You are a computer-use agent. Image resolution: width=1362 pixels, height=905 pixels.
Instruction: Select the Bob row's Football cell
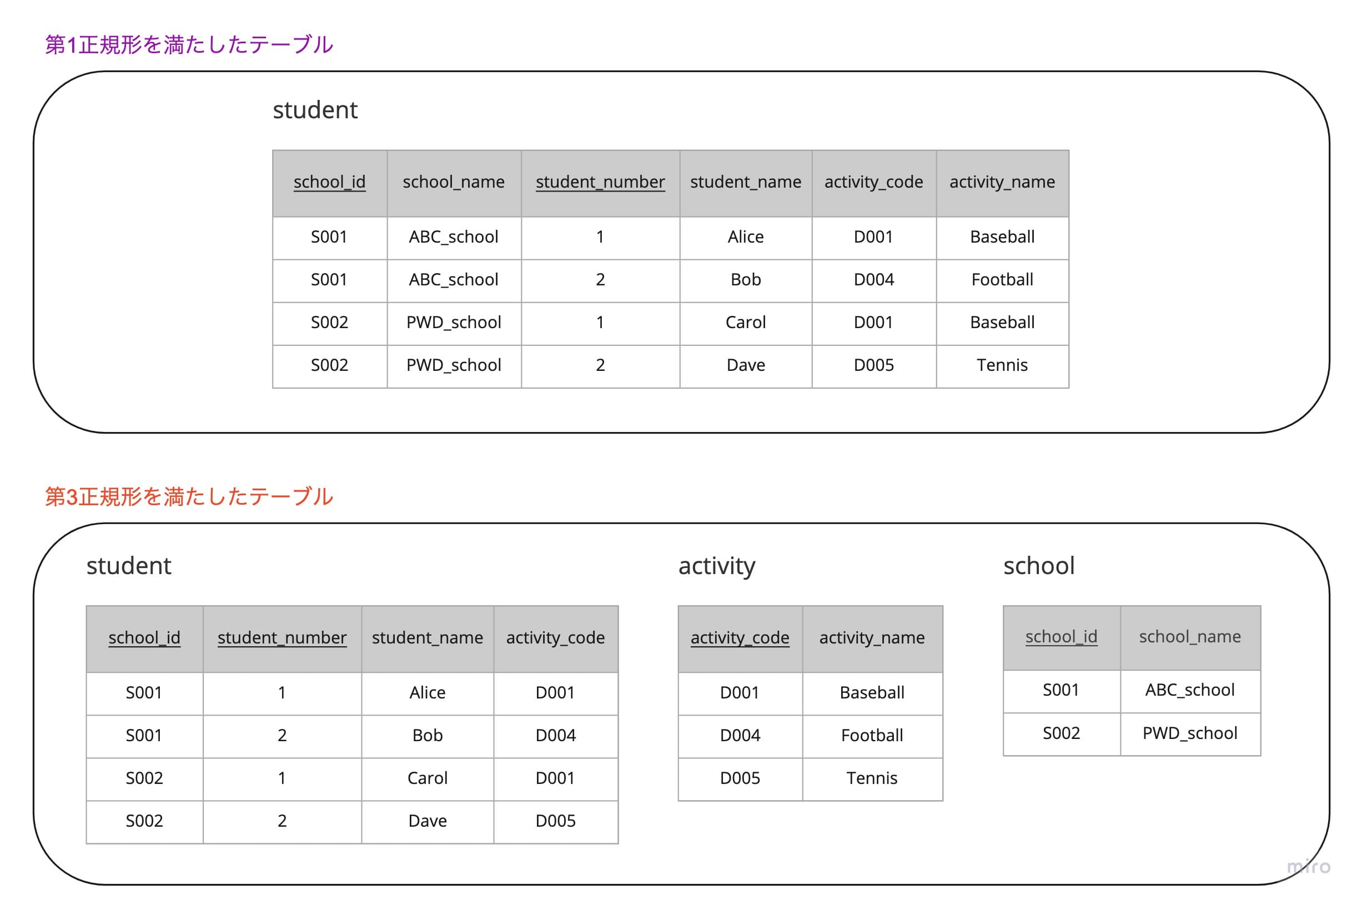1002,279
